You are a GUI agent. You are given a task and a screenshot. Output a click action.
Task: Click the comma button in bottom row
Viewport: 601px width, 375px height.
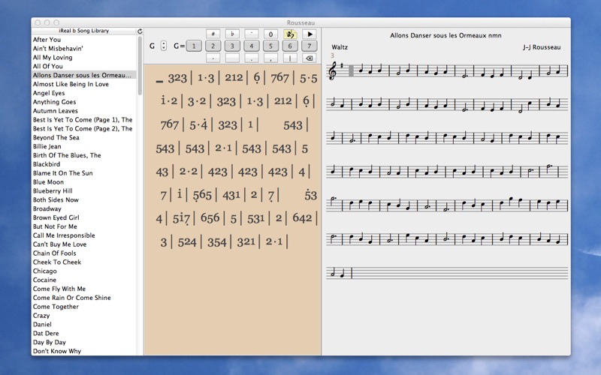270,58
